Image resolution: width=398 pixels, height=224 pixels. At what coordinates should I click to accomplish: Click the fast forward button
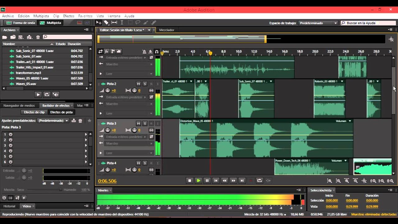(233, 180)
